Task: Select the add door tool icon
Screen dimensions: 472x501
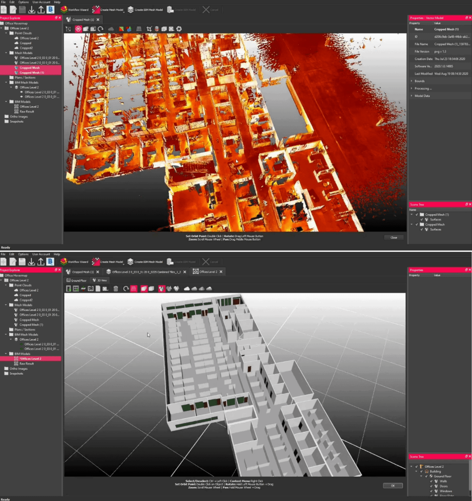Action: pyautogui.click(x=69, y=289)
